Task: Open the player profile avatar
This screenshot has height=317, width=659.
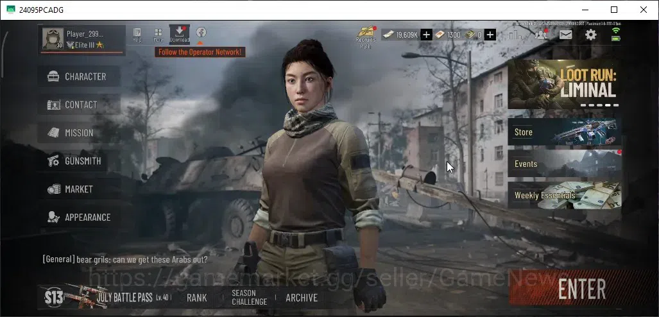Action: pos(53,39)
